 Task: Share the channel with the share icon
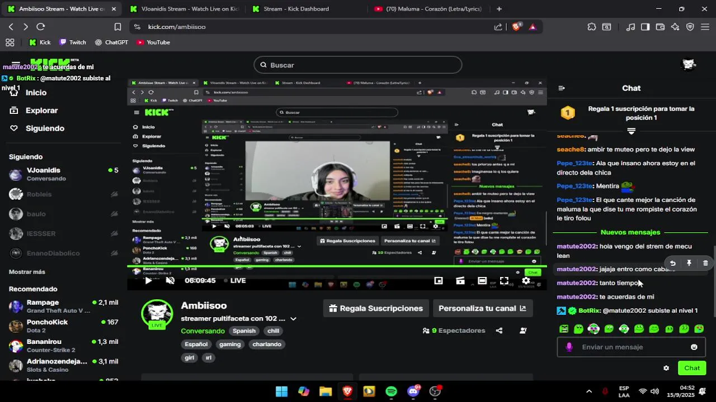499,331
